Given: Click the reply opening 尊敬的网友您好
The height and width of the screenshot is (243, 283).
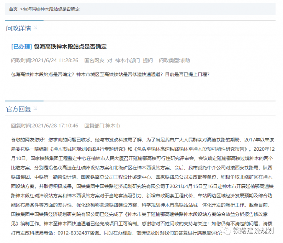Looking at the screenshot, I should click(28, 140).
